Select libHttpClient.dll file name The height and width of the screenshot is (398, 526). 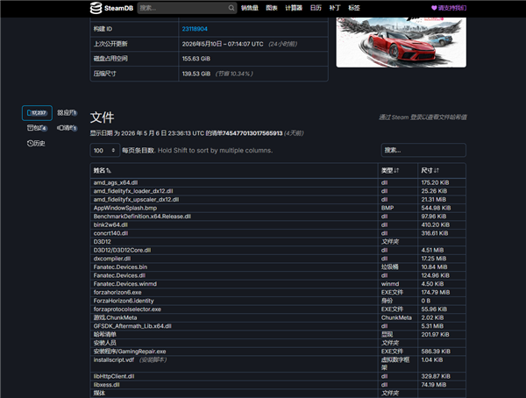tap(114, 376)
